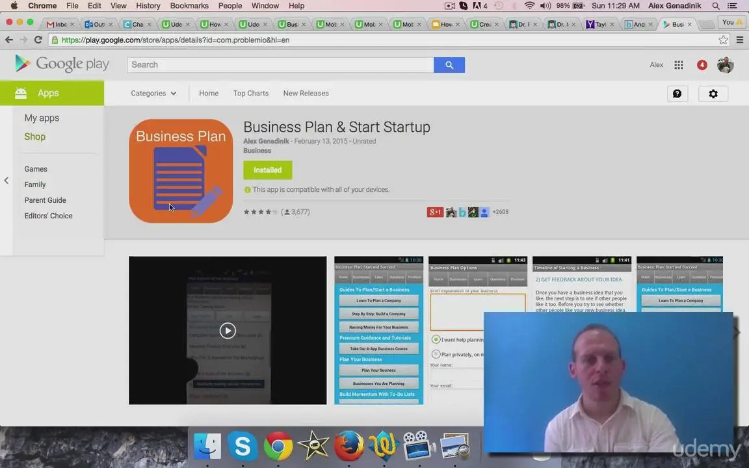Open the Apple menu
Viewport: 749px width, 468px height.
coord(14,6)
